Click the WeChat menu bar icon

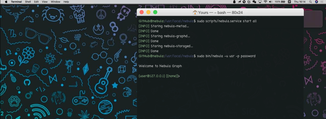(x=254, y=2)
